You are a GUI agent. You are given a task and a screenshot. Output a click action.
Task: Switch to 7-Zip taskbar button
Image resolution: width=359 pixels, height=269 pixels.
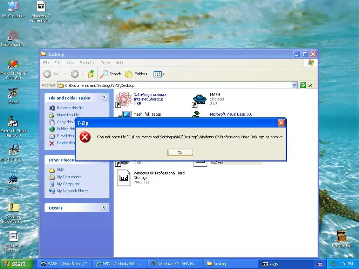click(x=286, y=264)
